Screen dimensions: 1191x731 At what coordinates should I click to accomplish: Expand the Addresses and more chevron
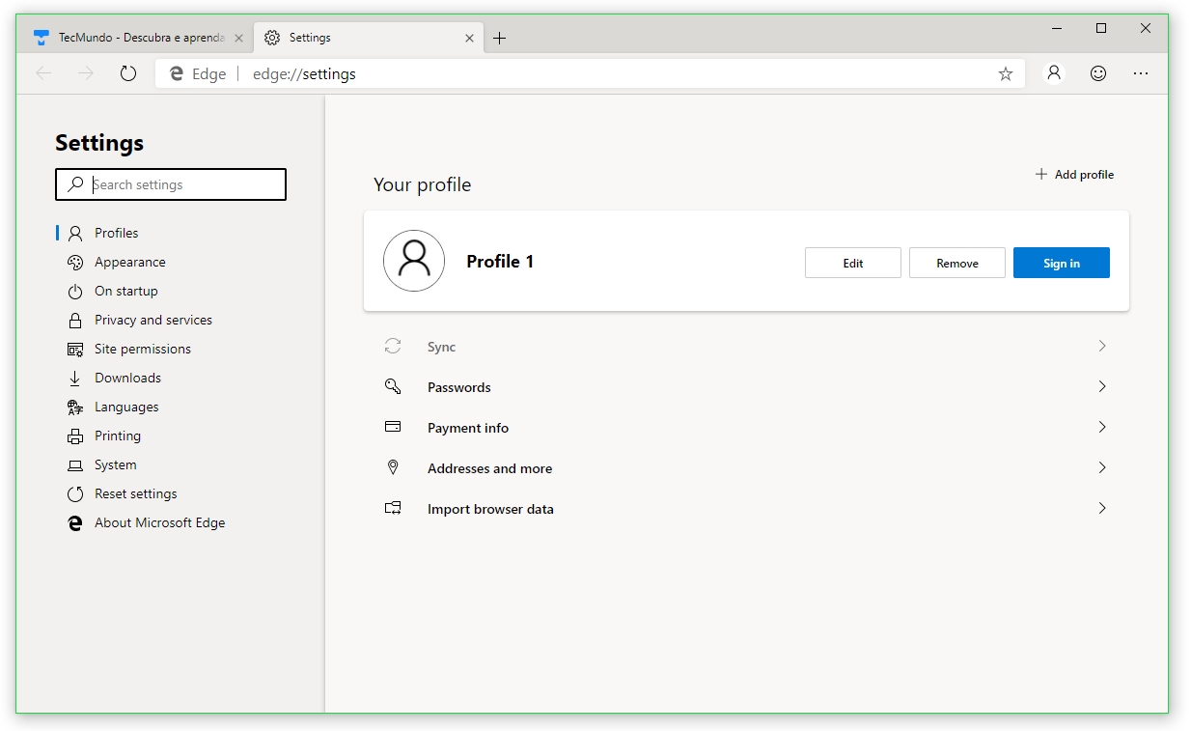coord(1102,467)
